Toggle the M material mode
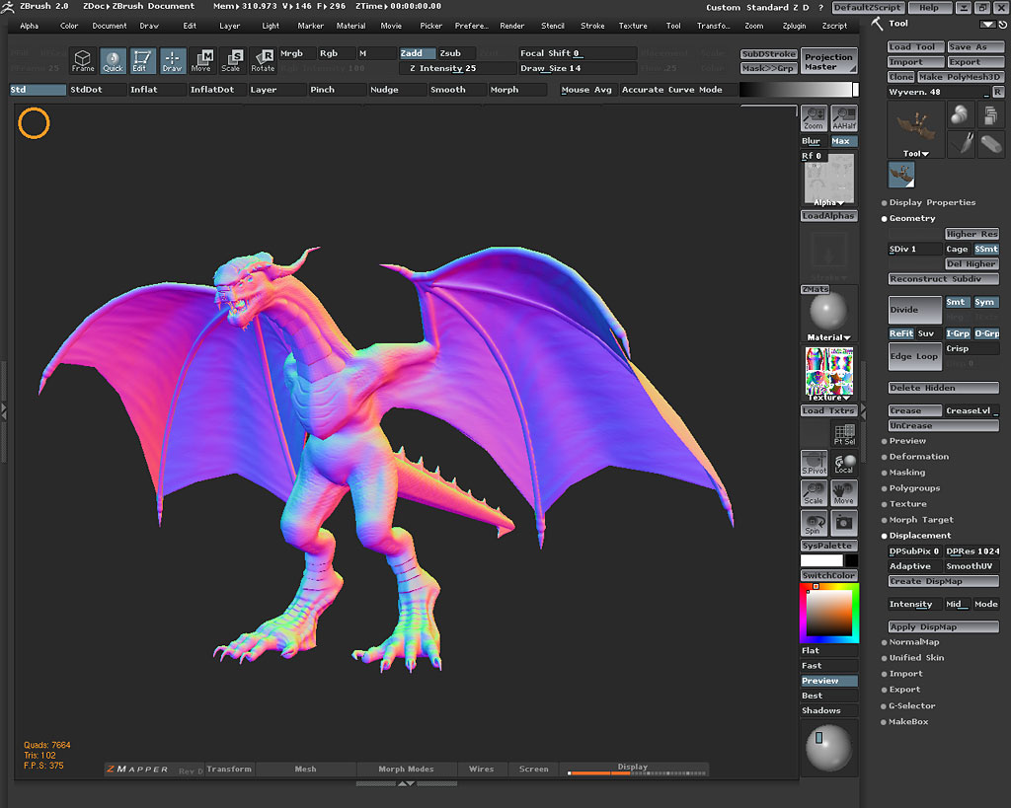The image size is (1011, 808). tap(376, 53)
